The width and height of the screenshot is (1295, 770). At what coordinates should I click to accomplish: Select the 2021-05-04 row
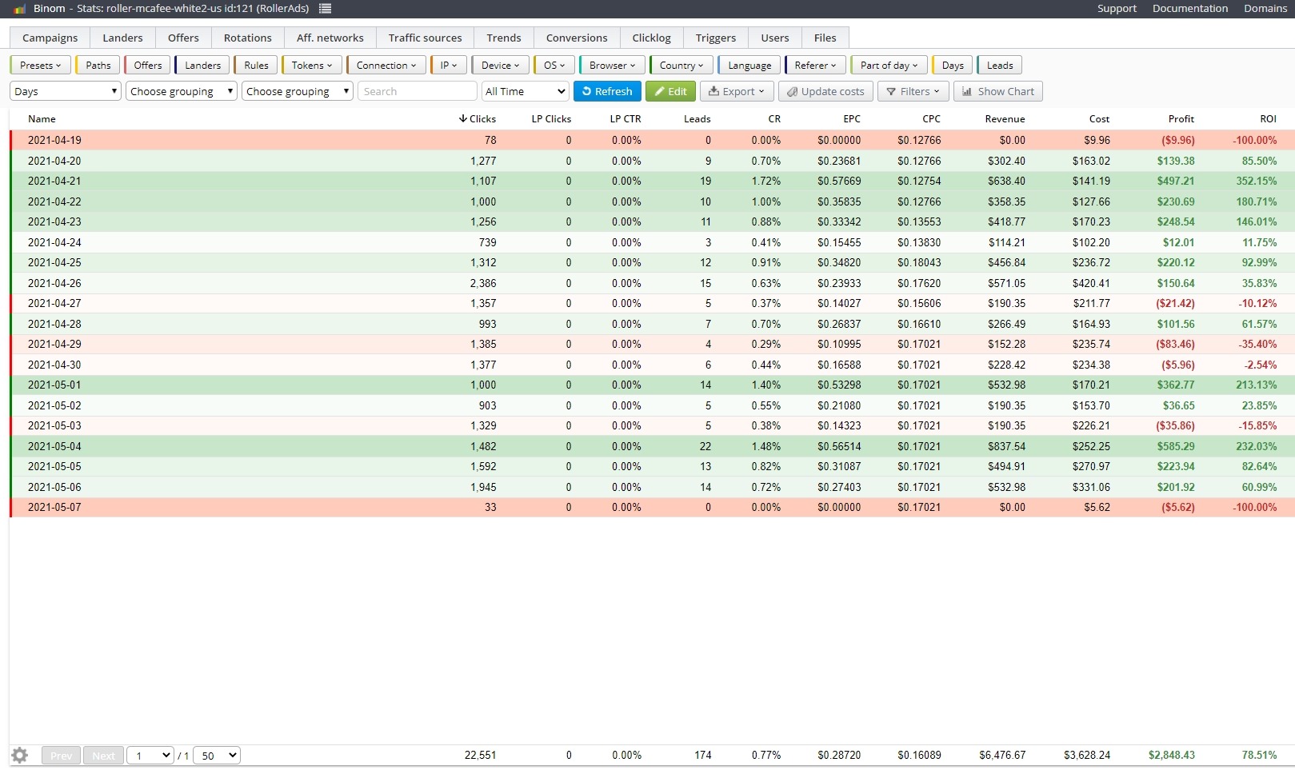(x=652, y=446)
